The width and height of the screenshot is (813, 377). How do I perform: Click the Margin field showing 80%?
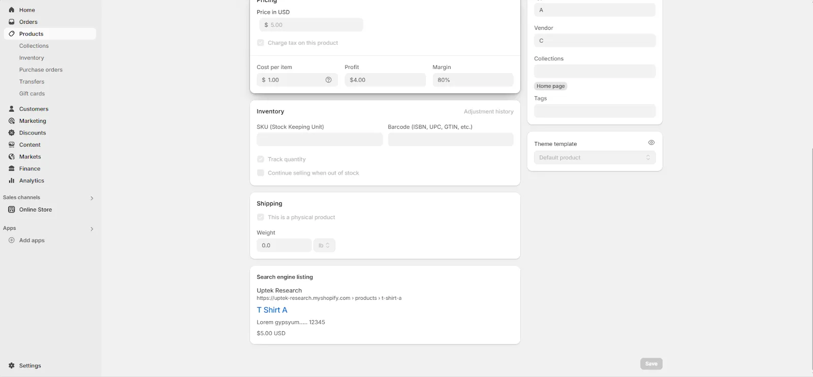point(473,80)
